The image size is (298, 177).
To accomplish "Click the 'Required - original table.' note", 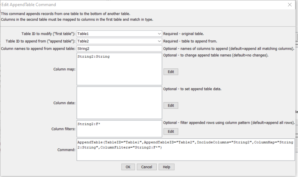I will click(183, 34).
